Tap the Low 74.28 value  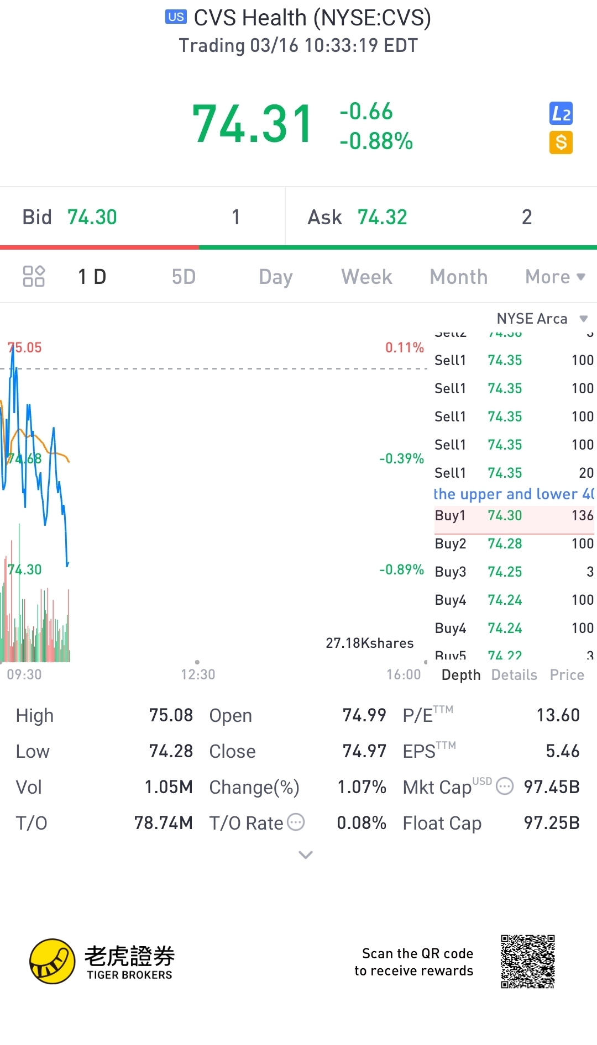point(171,751)
